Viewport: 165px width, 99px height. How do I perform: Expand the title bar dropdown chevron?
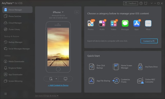pos(152,3)
